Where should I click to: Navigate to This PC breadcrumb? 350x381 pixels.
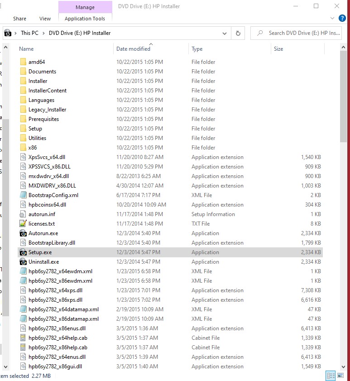[x=29, y=33]
